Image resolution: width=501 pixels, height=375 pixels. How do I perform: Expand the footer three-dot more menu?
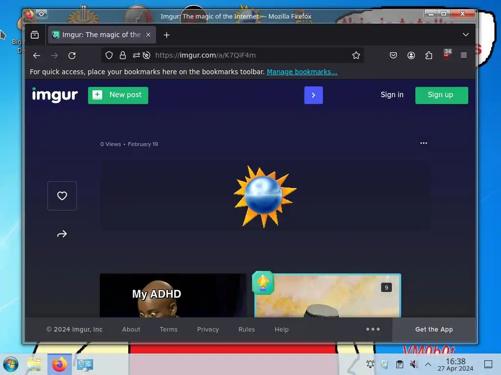373,329
